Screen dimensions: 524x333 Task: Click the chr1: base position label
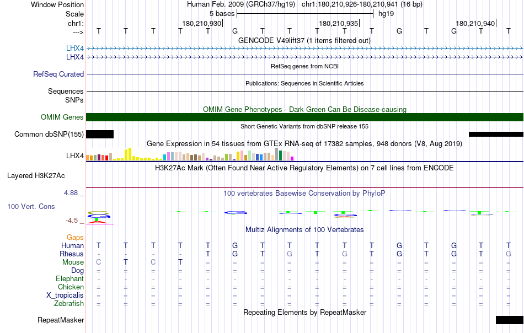(76, 23)
